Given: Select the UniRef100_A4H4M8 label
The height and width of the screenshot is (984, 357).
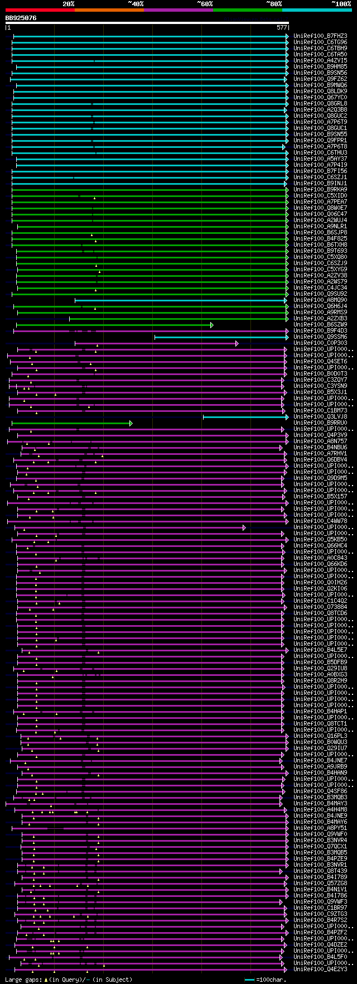Looking at the screenshot, I should coord(320,810).
